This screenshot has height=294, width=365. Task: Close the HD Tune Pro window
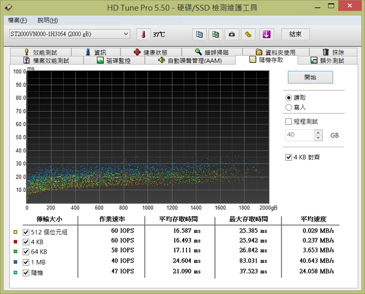click(x=350, y=6)
